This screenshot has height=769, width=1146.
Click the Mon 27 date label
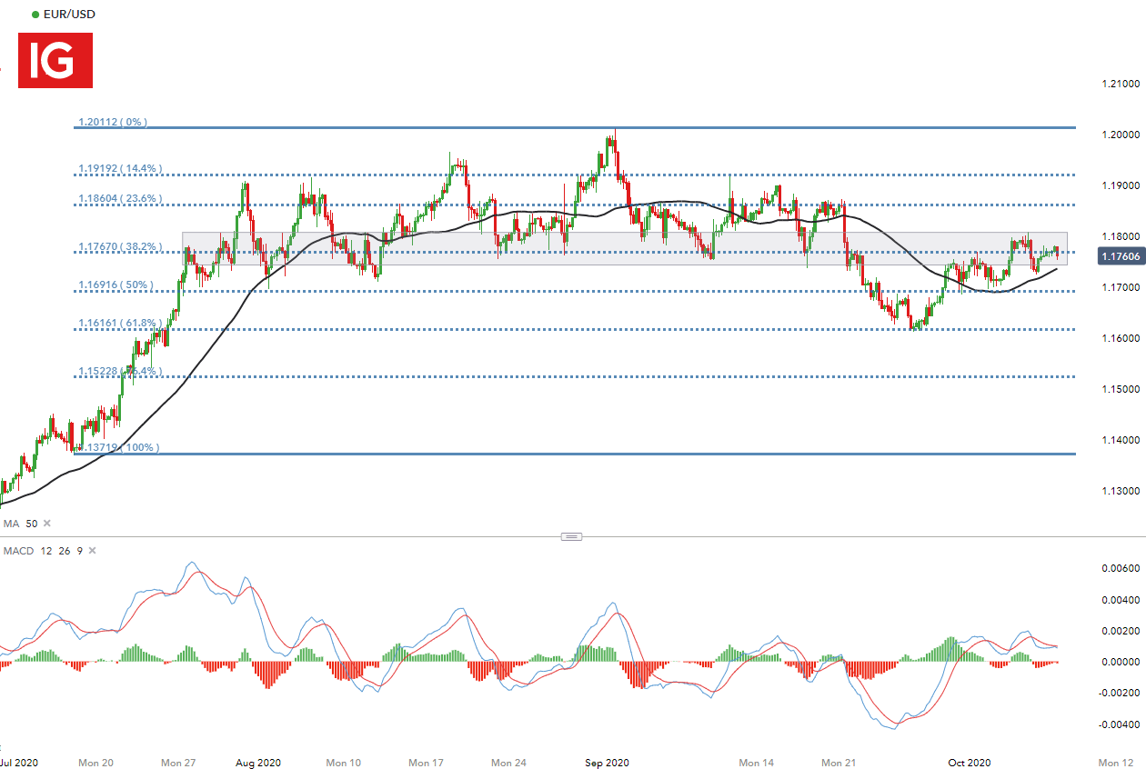177,763
